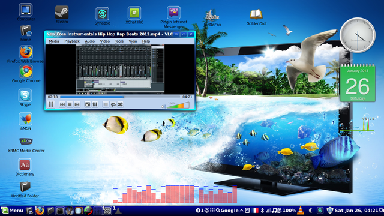Expand the Google panel search arrow
The image size is (384, 216).
[241, 211]
